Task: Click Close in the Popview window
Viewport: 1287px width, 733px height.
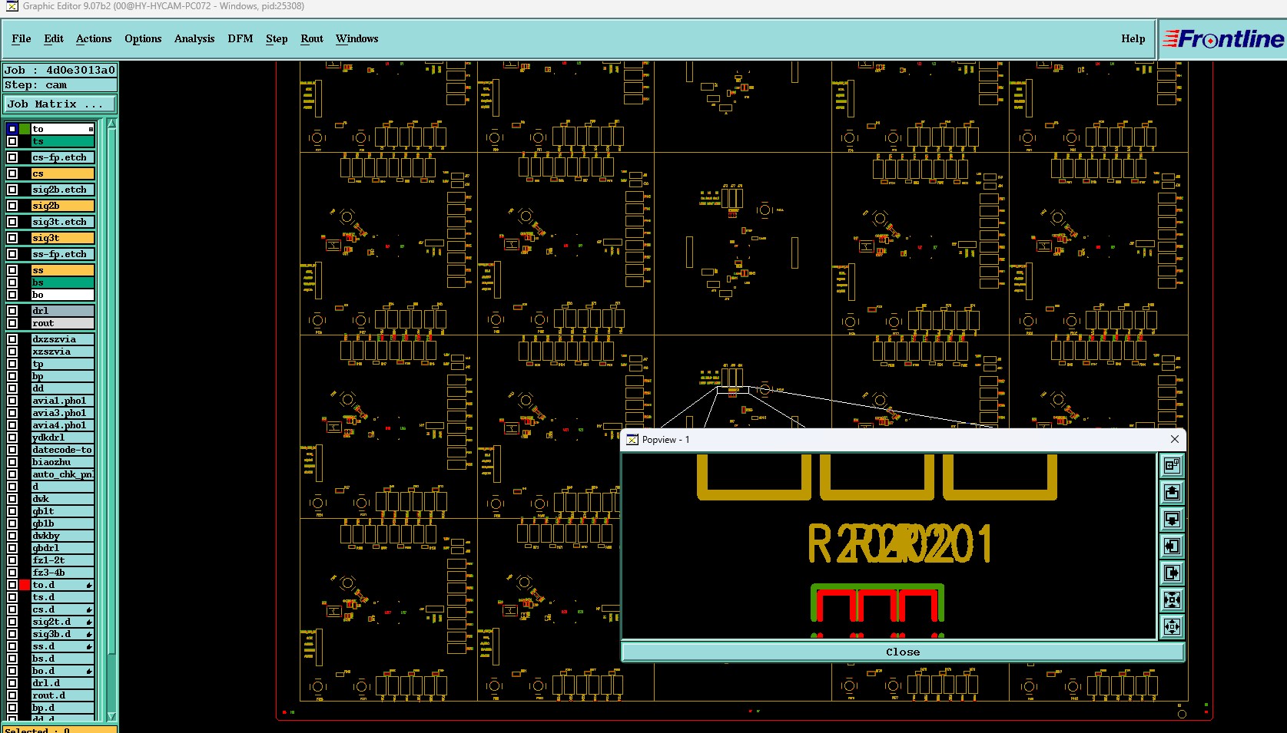Action: (x=903, y=652)
